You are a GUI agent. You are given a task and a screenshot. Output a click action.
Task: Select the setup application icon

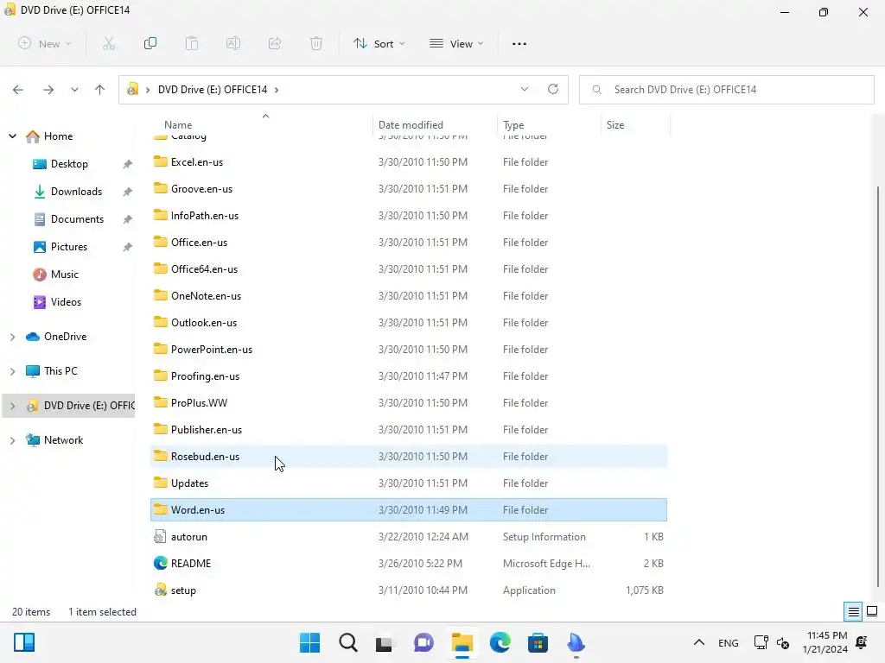pyautogui.click(x=160, y=590)
